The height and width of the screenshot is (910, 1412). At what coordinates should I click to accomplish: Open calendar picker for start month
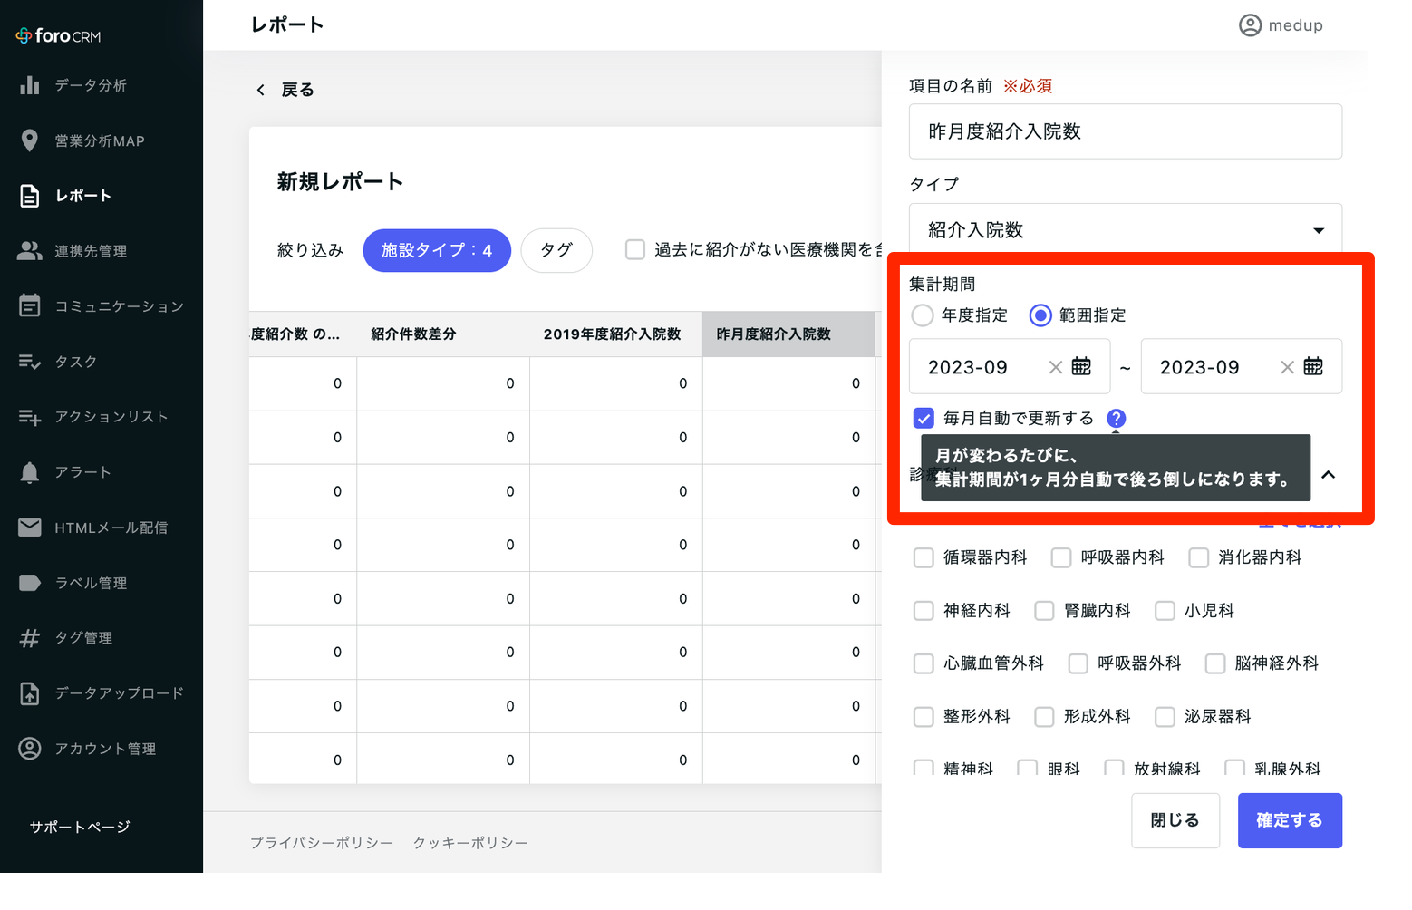coord(1081,366)
